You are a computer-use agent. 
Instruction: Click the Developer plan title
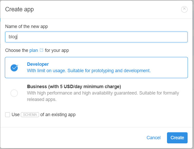[x=38, y=64]
